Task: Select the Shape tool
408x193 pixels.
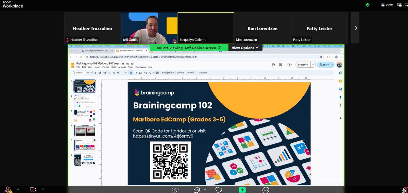Action: point(145,73)
